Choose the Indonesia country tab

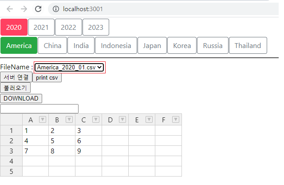116,45
